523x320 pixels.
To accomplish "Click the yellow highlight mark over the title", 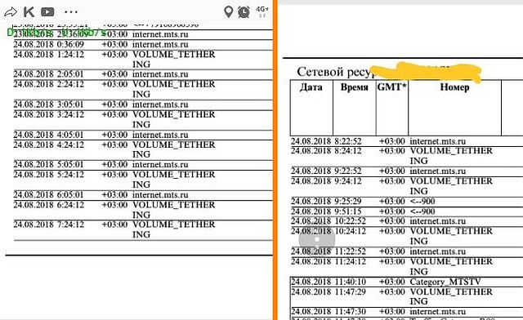I will 427,72.
